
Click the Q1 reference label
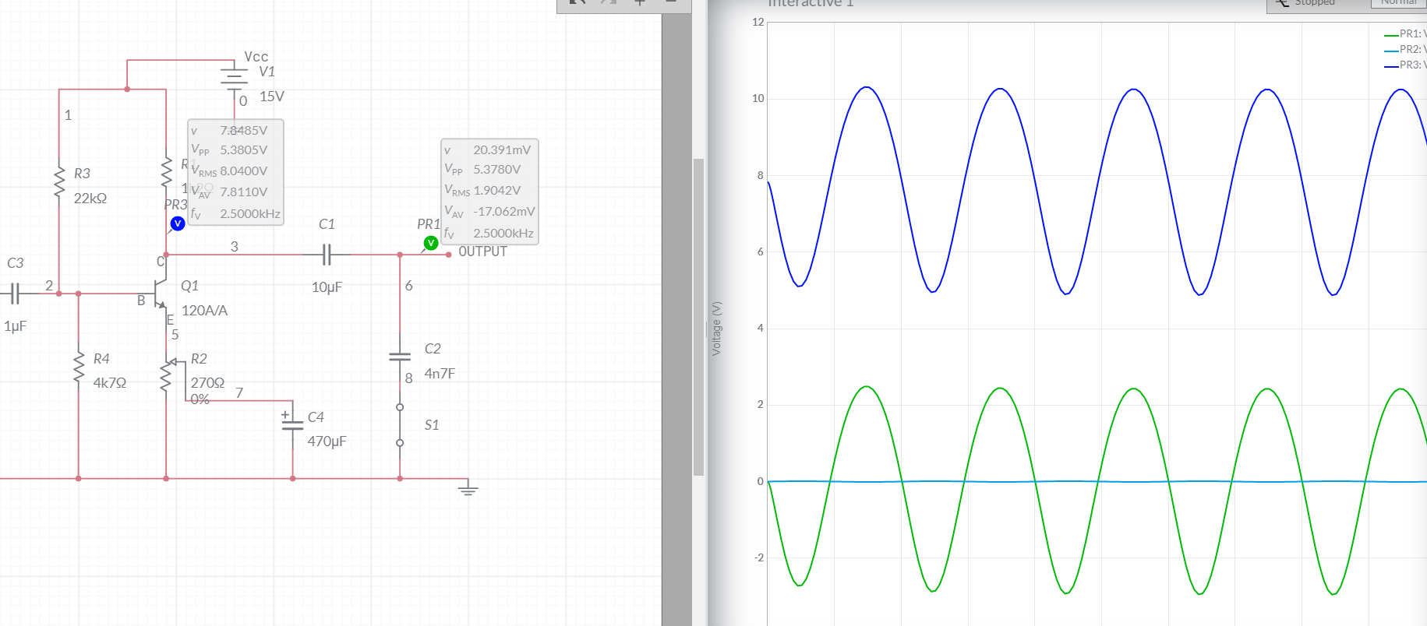pyautogui.click(x=190, y=286)
